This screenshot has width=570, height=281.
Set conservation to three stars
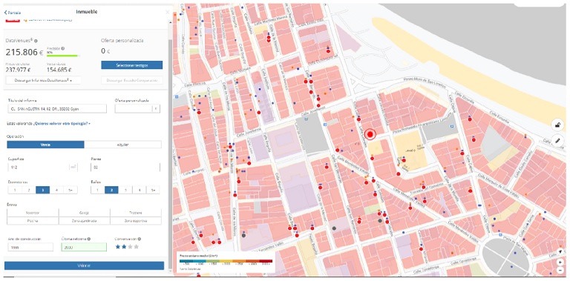(x=130, y=246)
